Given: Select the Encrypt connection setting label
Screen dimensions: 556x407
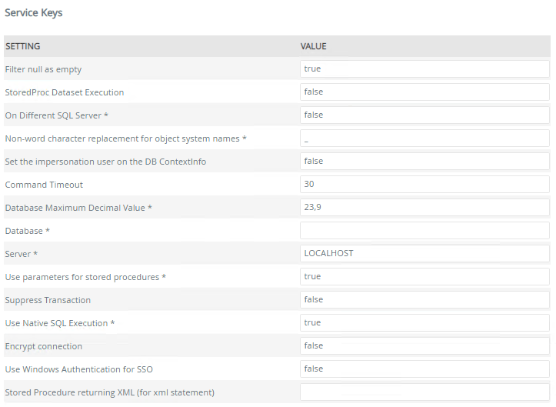Looking at the screenshot, I should 44,346.
